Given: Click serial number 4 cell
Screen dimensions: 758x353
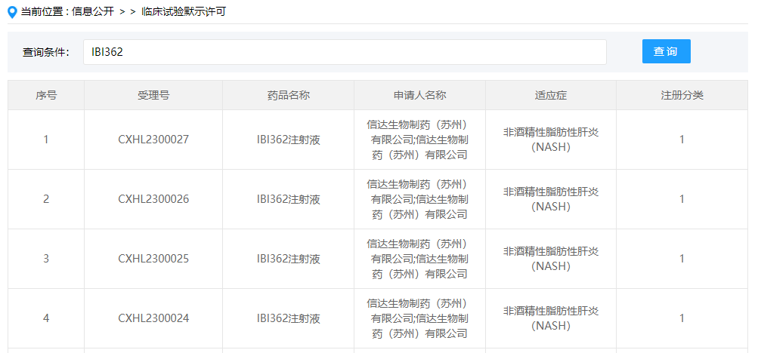Looking at the screenshot, I should pyautogui.click(x=46, y=318).
